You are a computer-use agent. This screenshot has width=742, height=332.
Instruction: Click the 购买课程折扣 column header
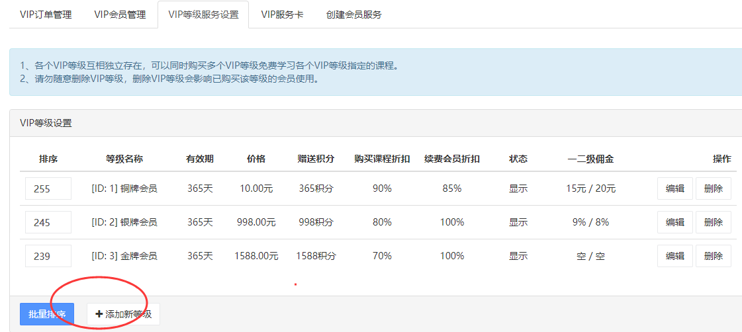tap(382, 159)
